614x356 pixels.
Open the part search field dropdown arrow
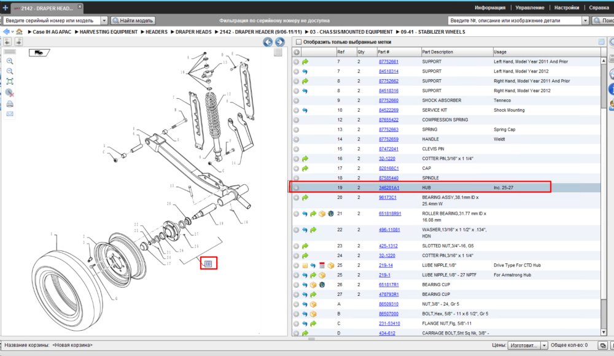585,20
